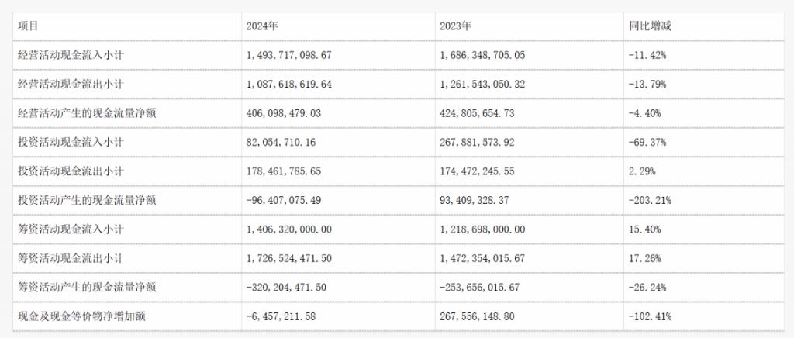Click the 同比增减 column header

pos(650,26)
